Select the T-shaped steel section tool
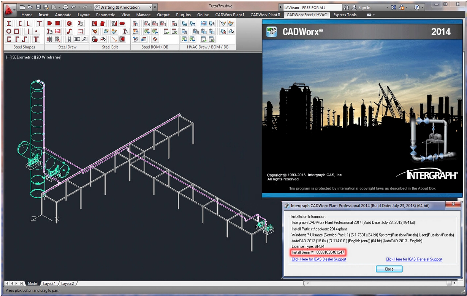Screen dimensions: 467x296 coord(40,23)
